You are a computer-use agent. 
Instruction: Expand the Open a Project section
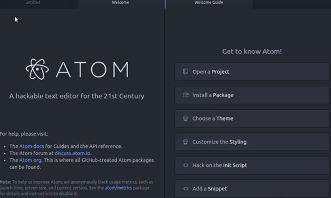click(x=252, y=72)
